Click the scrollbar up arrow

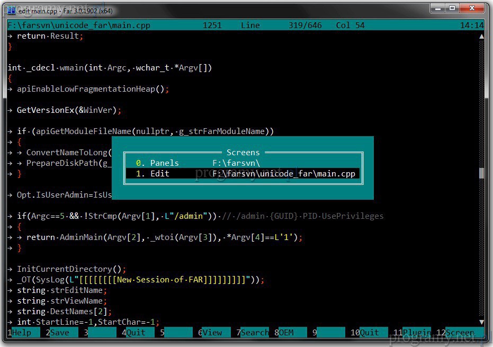(x=481, y=36)
